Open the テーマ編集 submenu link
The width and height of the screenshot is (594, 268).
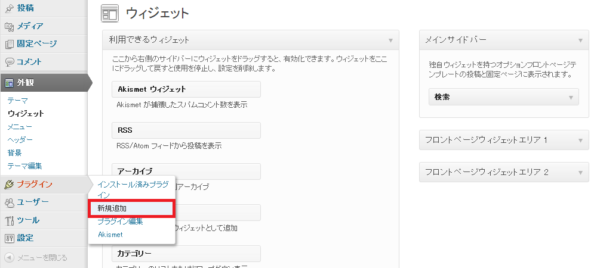point(24,166)
